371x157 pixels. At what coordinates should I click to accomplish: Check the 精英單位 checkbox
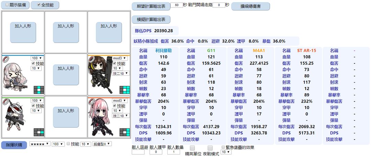(x=193, y=148)
